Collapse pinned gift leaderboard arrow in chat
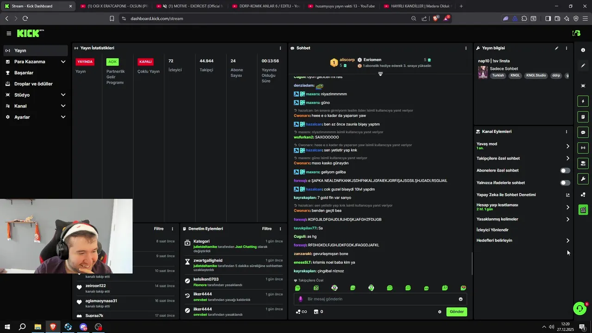This screenshot has height=333, width=592. pos(381,74)
